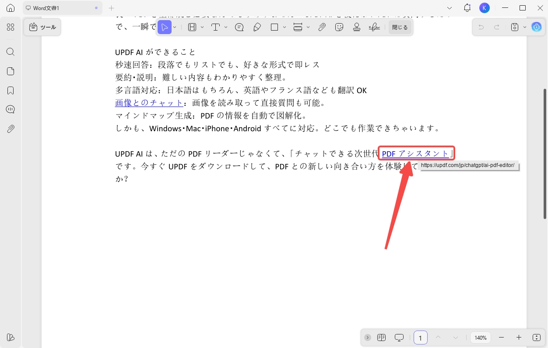Image resolution: width=548 pixels, height=348 pixels.
Task: Open the highlight text markup tool
Action: (192, 27)
